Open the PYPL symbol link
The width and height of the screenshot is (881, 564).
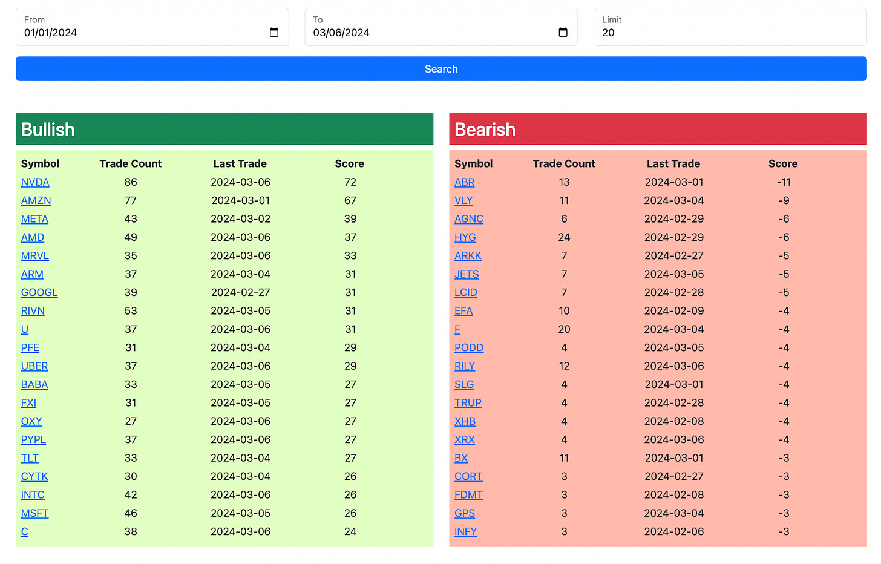33,440
